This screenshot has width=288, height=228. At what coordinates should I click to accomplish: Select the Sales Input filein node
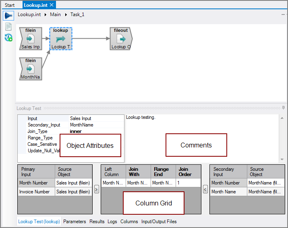31,39
